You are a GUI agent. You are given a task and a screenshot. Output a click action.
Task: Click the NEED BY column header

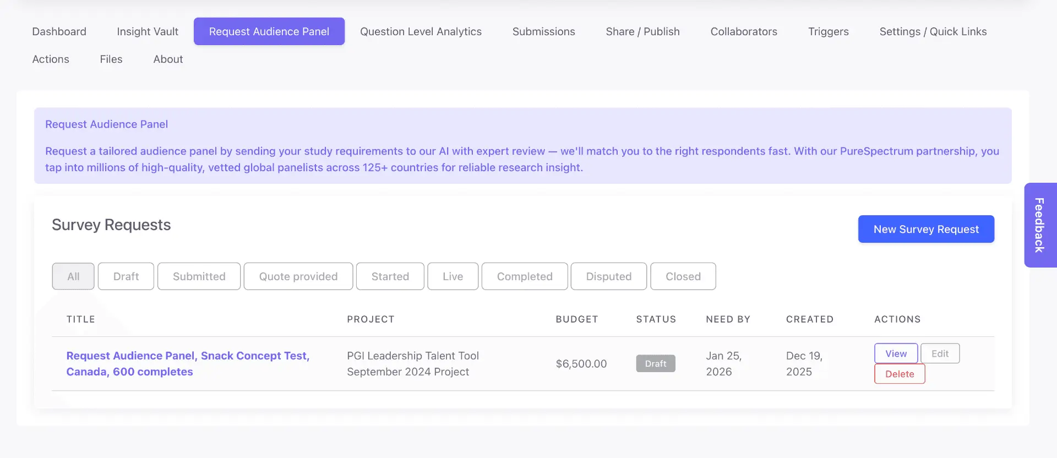click(x=728, y=319)
